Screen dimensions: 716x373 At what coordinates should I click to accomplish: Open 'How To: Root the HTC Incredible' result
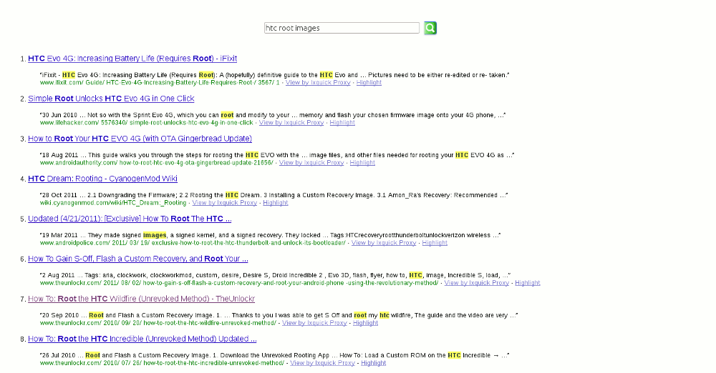click(142, 339)
